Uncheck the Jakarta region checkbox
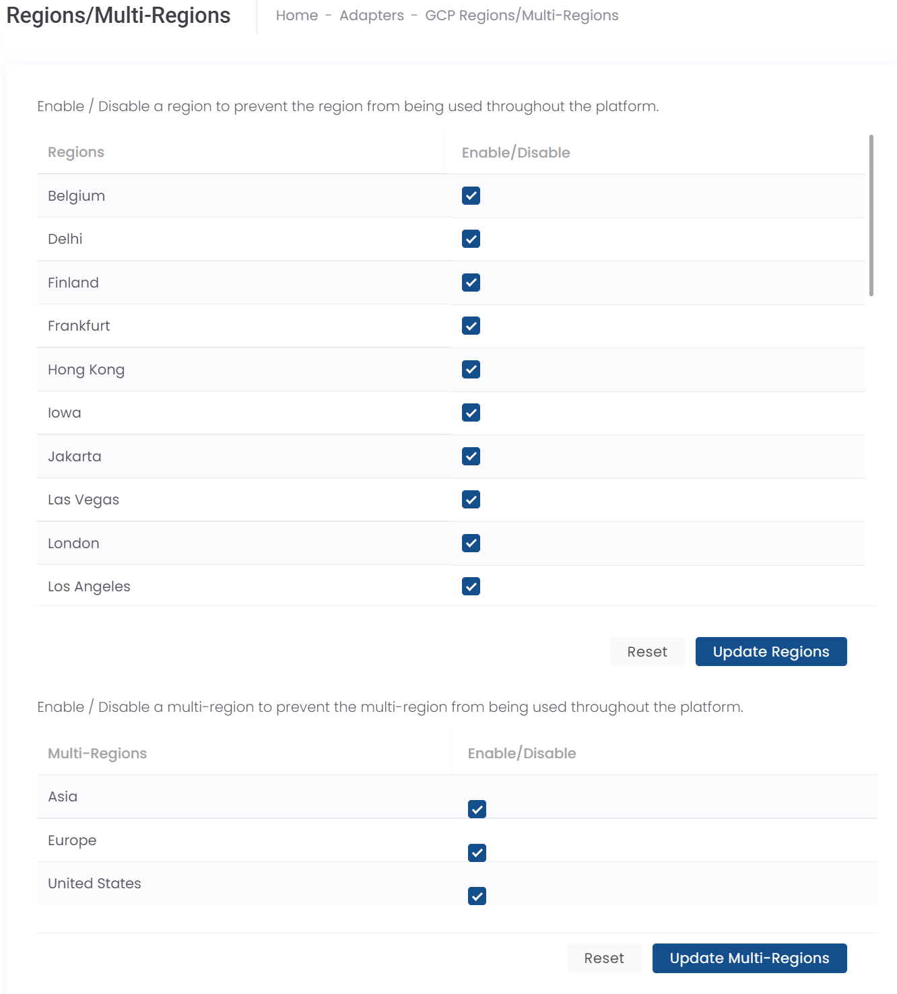 click(x=471, y=457)
